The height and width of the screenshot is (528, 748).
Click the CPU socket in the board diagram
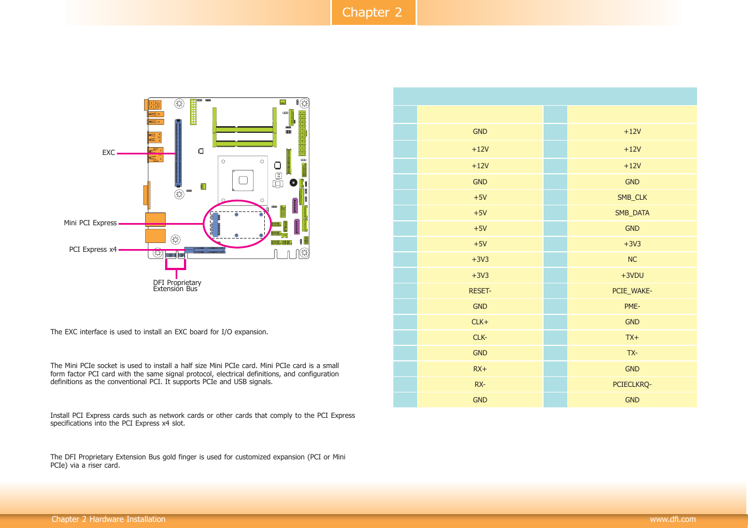[243, 180]
